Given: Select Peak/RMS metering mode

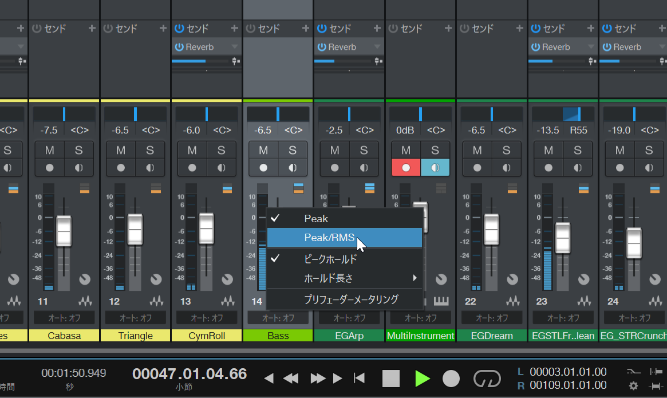Looking at the screenshot, I should pyautogui.click(x=345, y=238).
